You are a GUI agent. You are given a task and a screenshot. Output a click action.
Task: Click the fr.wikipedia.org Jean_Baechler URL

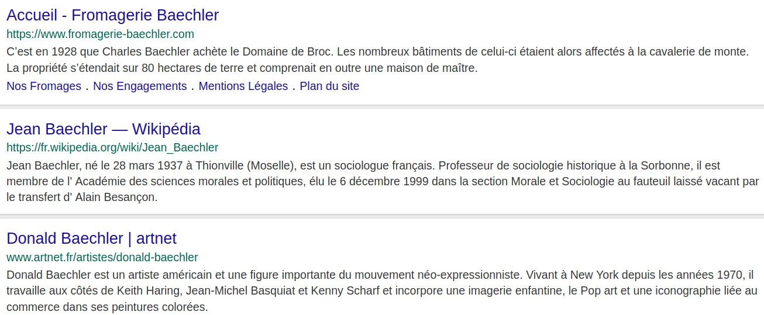click(112, 147)
